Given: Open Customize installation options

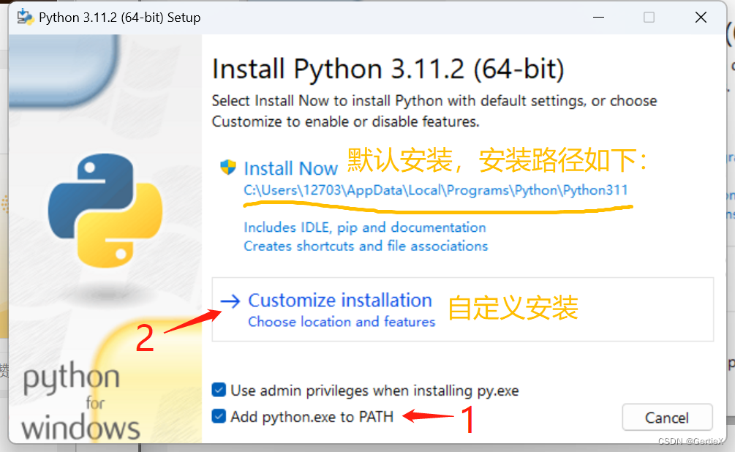Looking at the screenshot, I should coord(340,300).
